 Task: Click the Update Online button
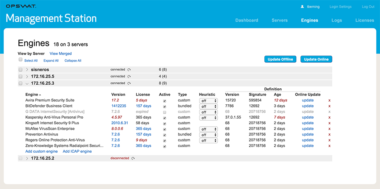point(316,59)
